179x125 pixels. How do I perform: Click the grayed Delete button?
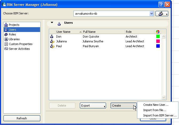coord(62,106)
